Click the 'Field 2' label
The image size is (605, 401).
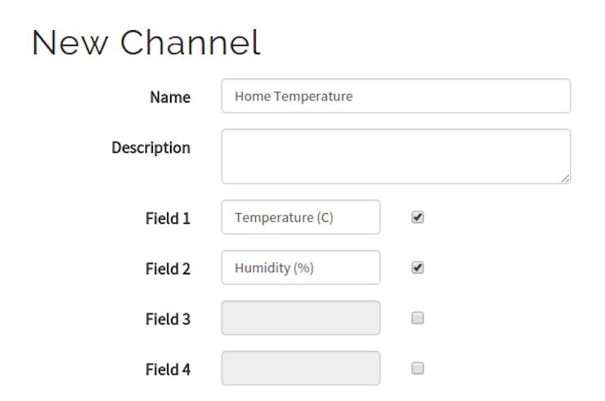168,269
